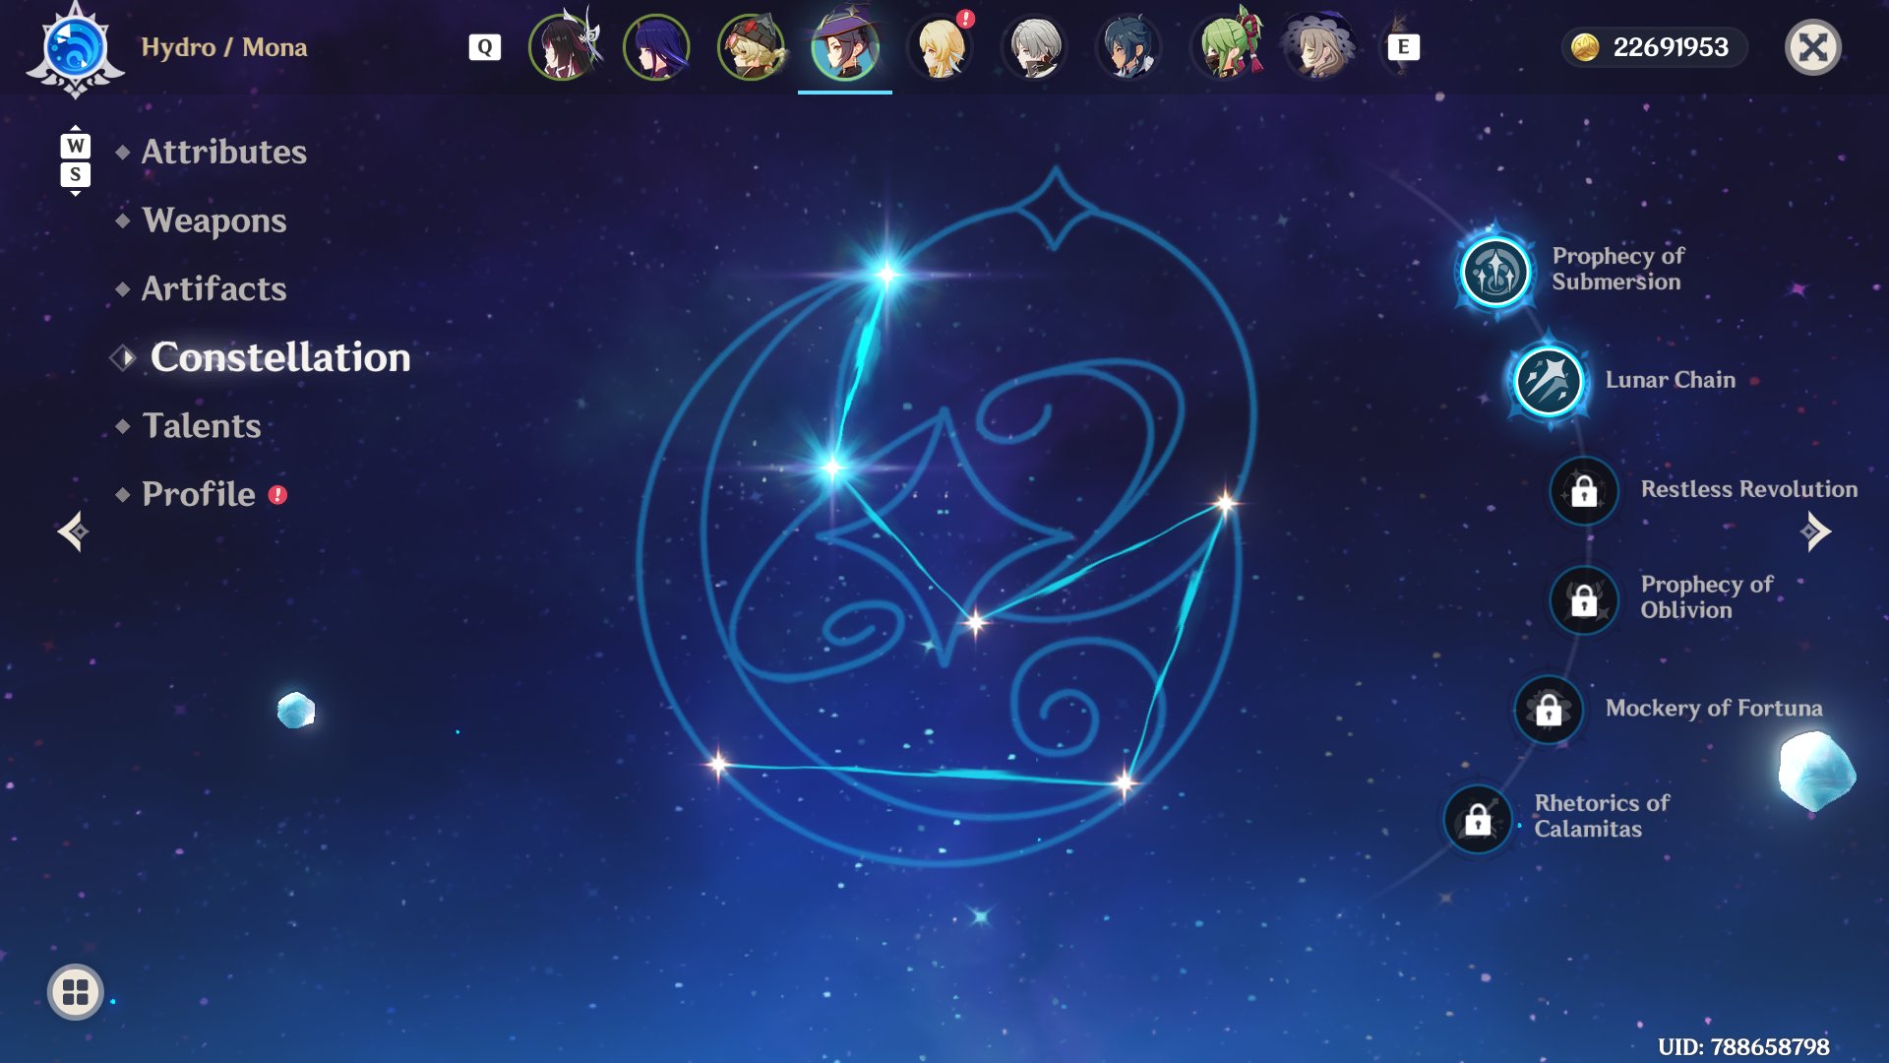Open Prophecy of Submersion constellation icon
The width and height of the screenshot is (1889, 1063).
coord(1495,272)
